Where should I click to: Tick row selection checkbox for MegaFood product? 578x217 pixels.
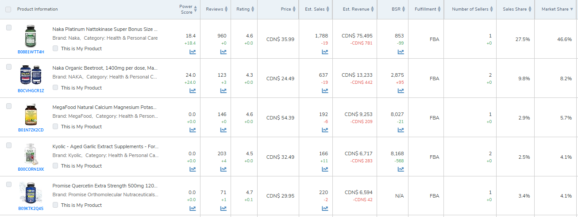coord(9,106)
